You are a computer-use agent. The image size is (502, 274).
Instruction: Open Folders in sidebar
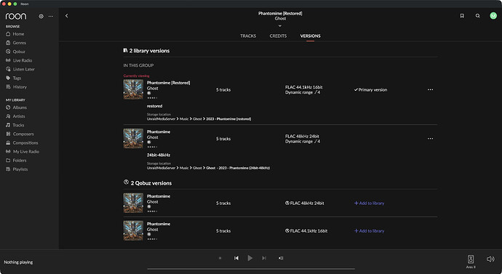16,160
